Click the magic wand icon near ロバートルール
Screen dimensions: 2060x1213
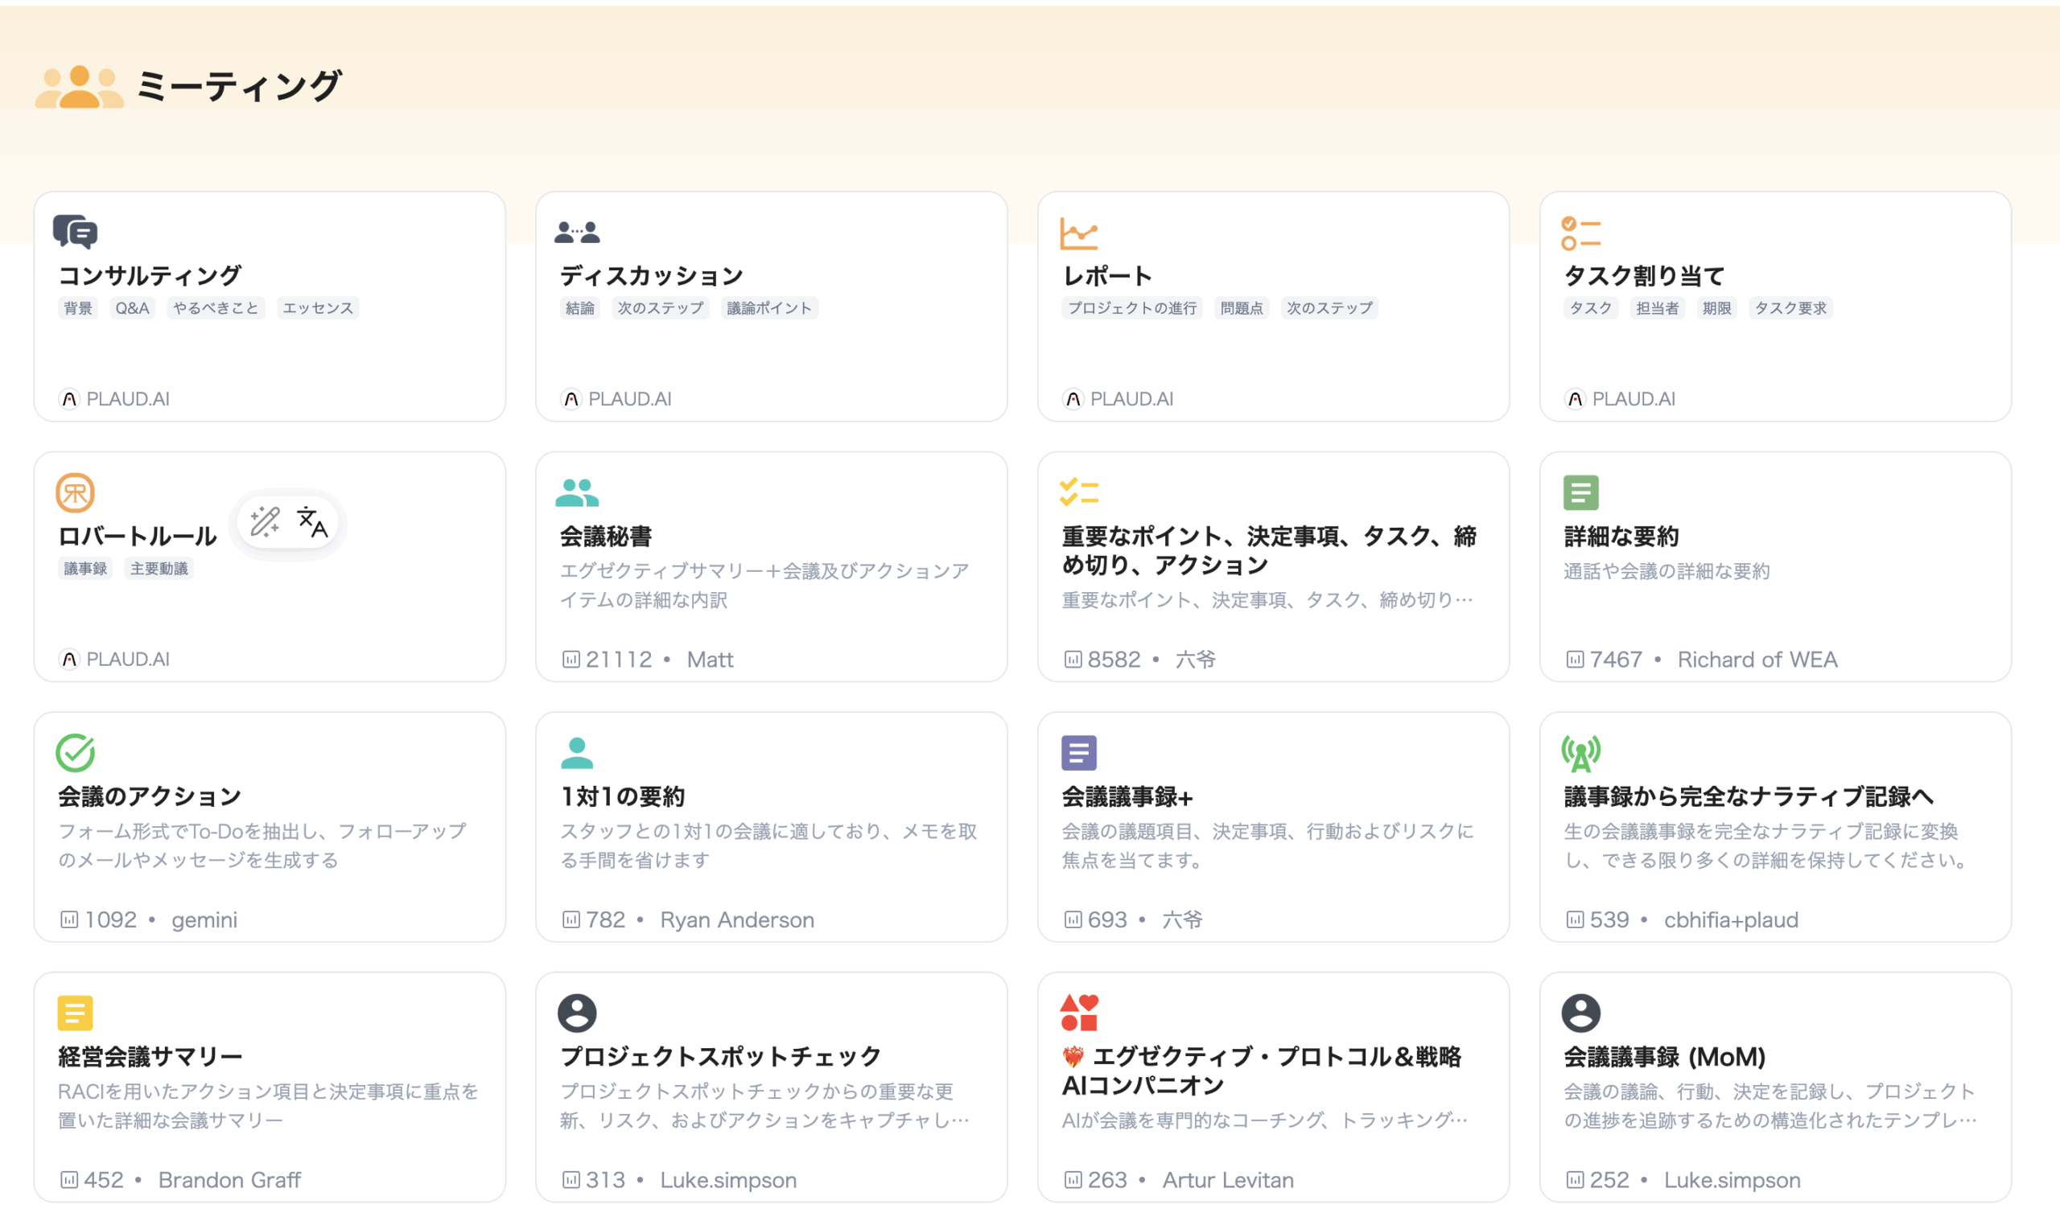tap(265, 522)
